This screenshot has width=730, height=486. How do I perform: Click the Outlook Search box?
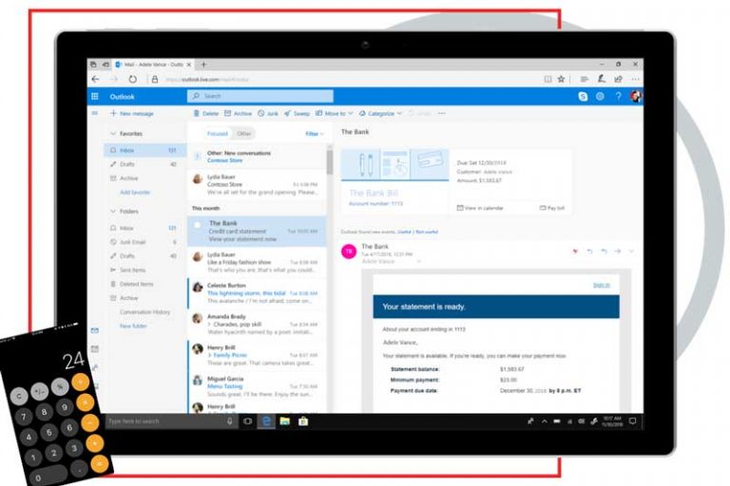point(260,96)
